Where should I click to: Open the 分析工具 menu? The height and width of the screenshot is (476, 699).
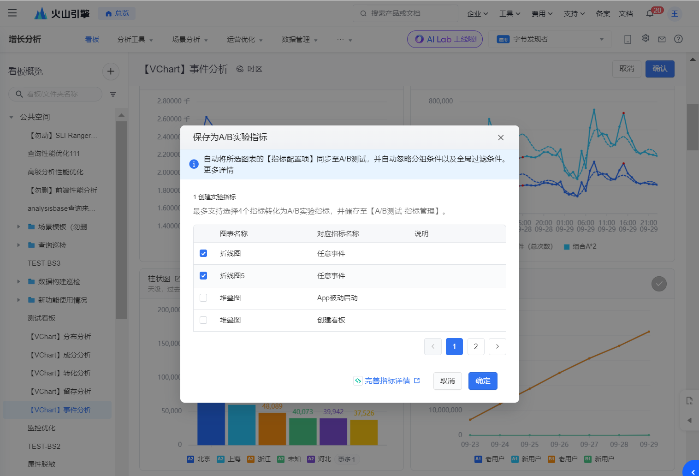pos(135,40)
